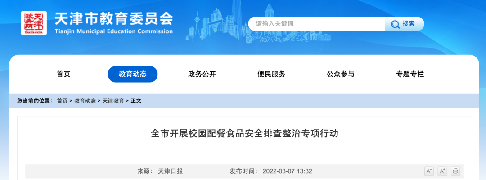Image resolution: width=486 pixels, height=180 pixels.
Task: Click 天津教育 in the breadcrumb trail
Action: click(113, 101)
